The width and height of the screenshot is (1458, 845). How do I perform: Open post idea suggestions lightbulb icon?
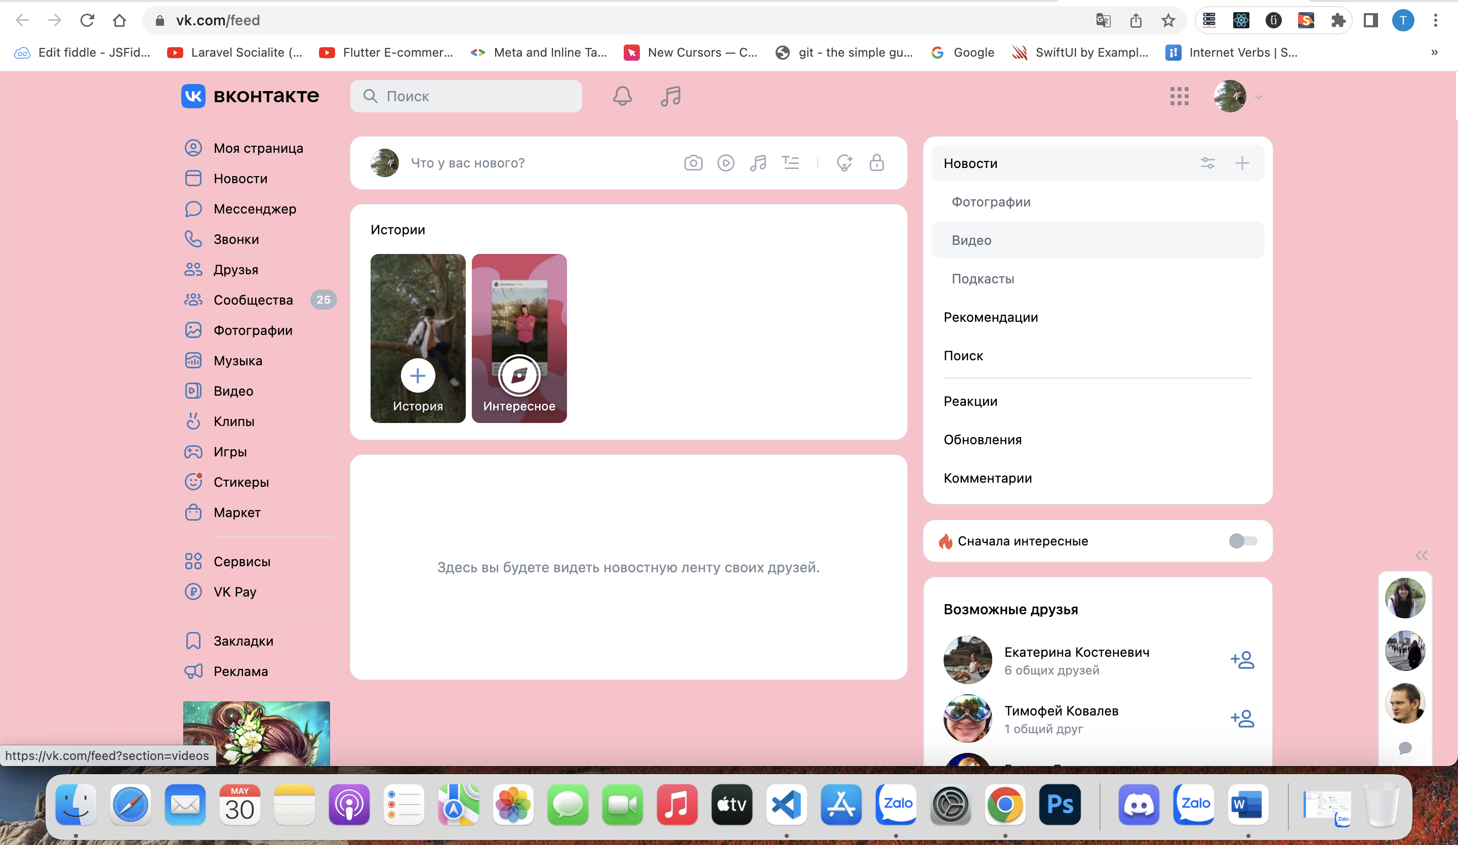[844, 163]
